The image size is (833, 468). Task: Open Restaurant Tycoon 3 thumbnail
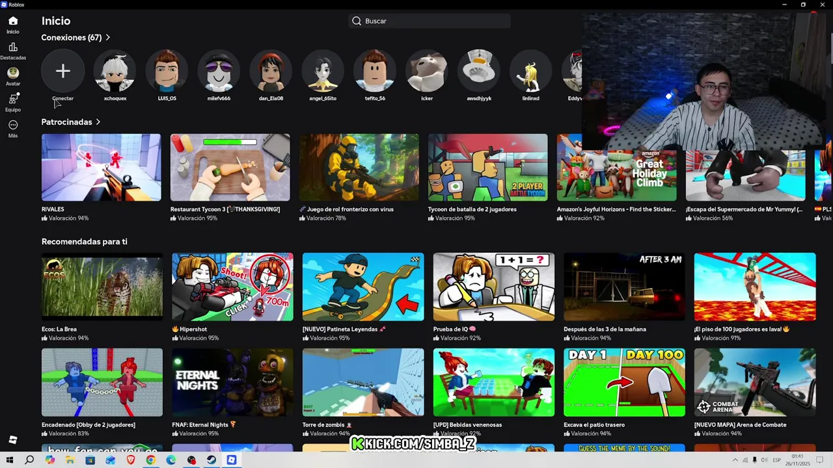click(230, 167)
